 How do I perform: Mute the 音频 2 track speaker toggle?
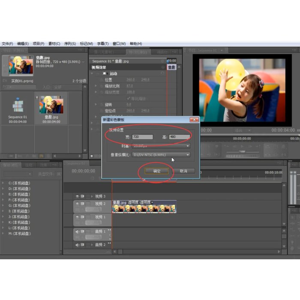pos(77,245)
